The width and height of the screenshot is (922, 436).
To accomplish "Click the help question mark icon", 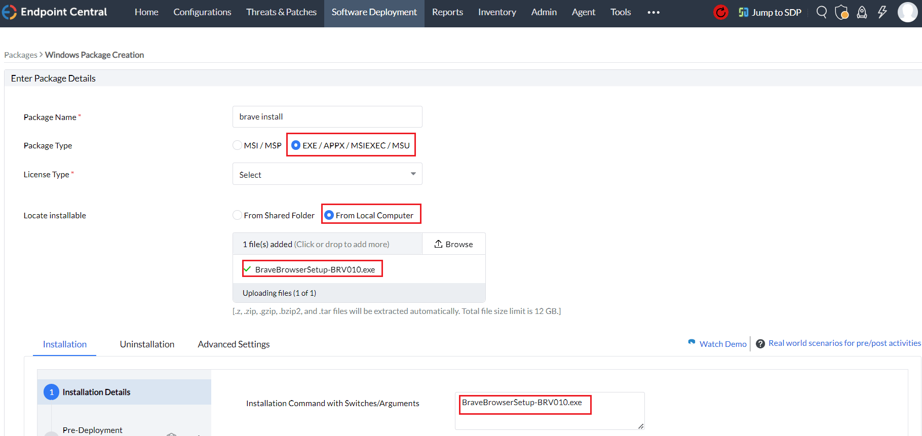I will (760, 344).
